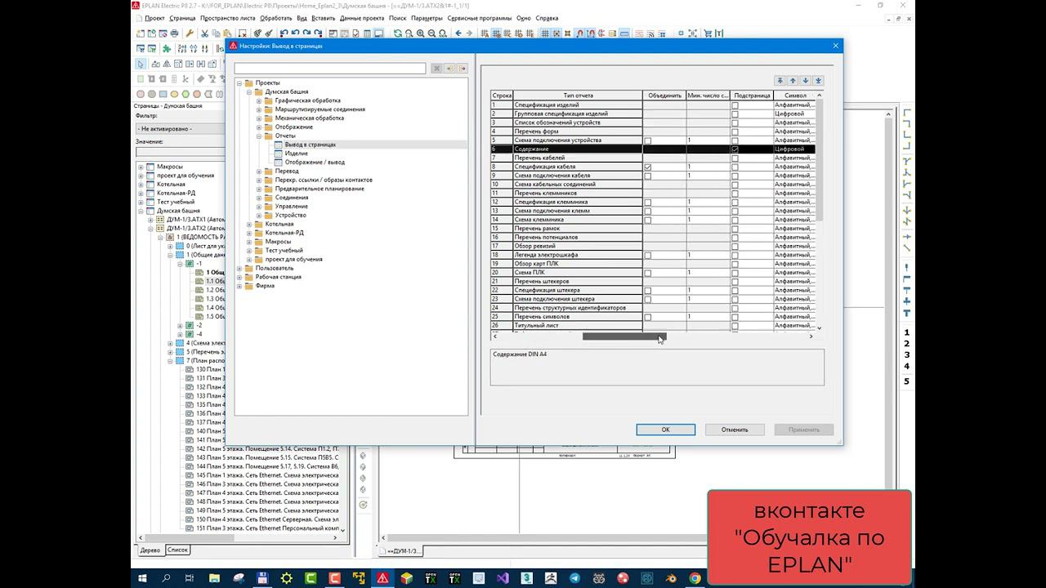Click the Символ column header
This screenshot has height=588, width=1046.
point(794,96)
